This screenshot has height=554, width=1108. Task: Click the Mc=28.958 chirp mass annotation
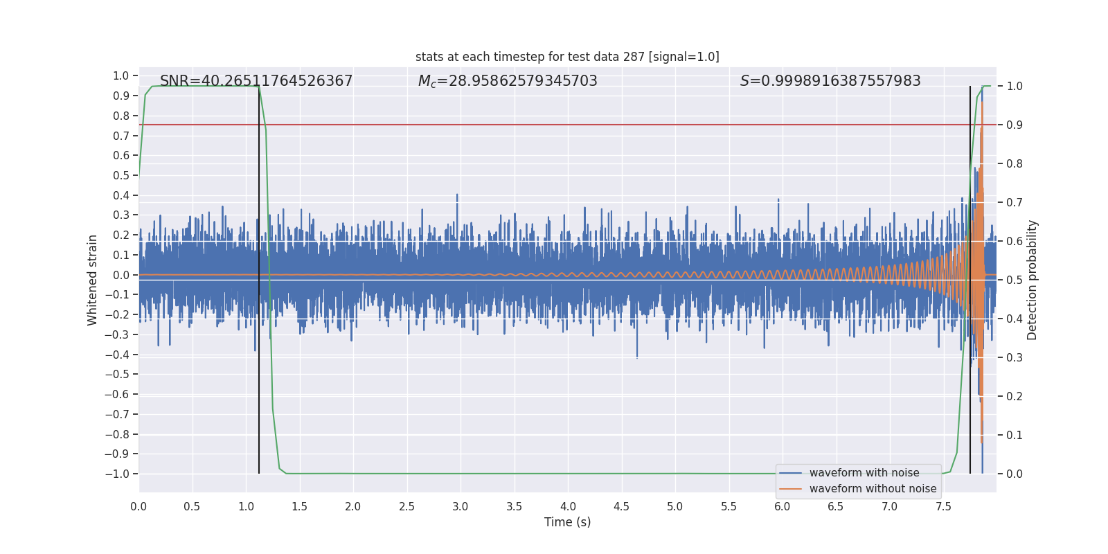click(508, 81)
